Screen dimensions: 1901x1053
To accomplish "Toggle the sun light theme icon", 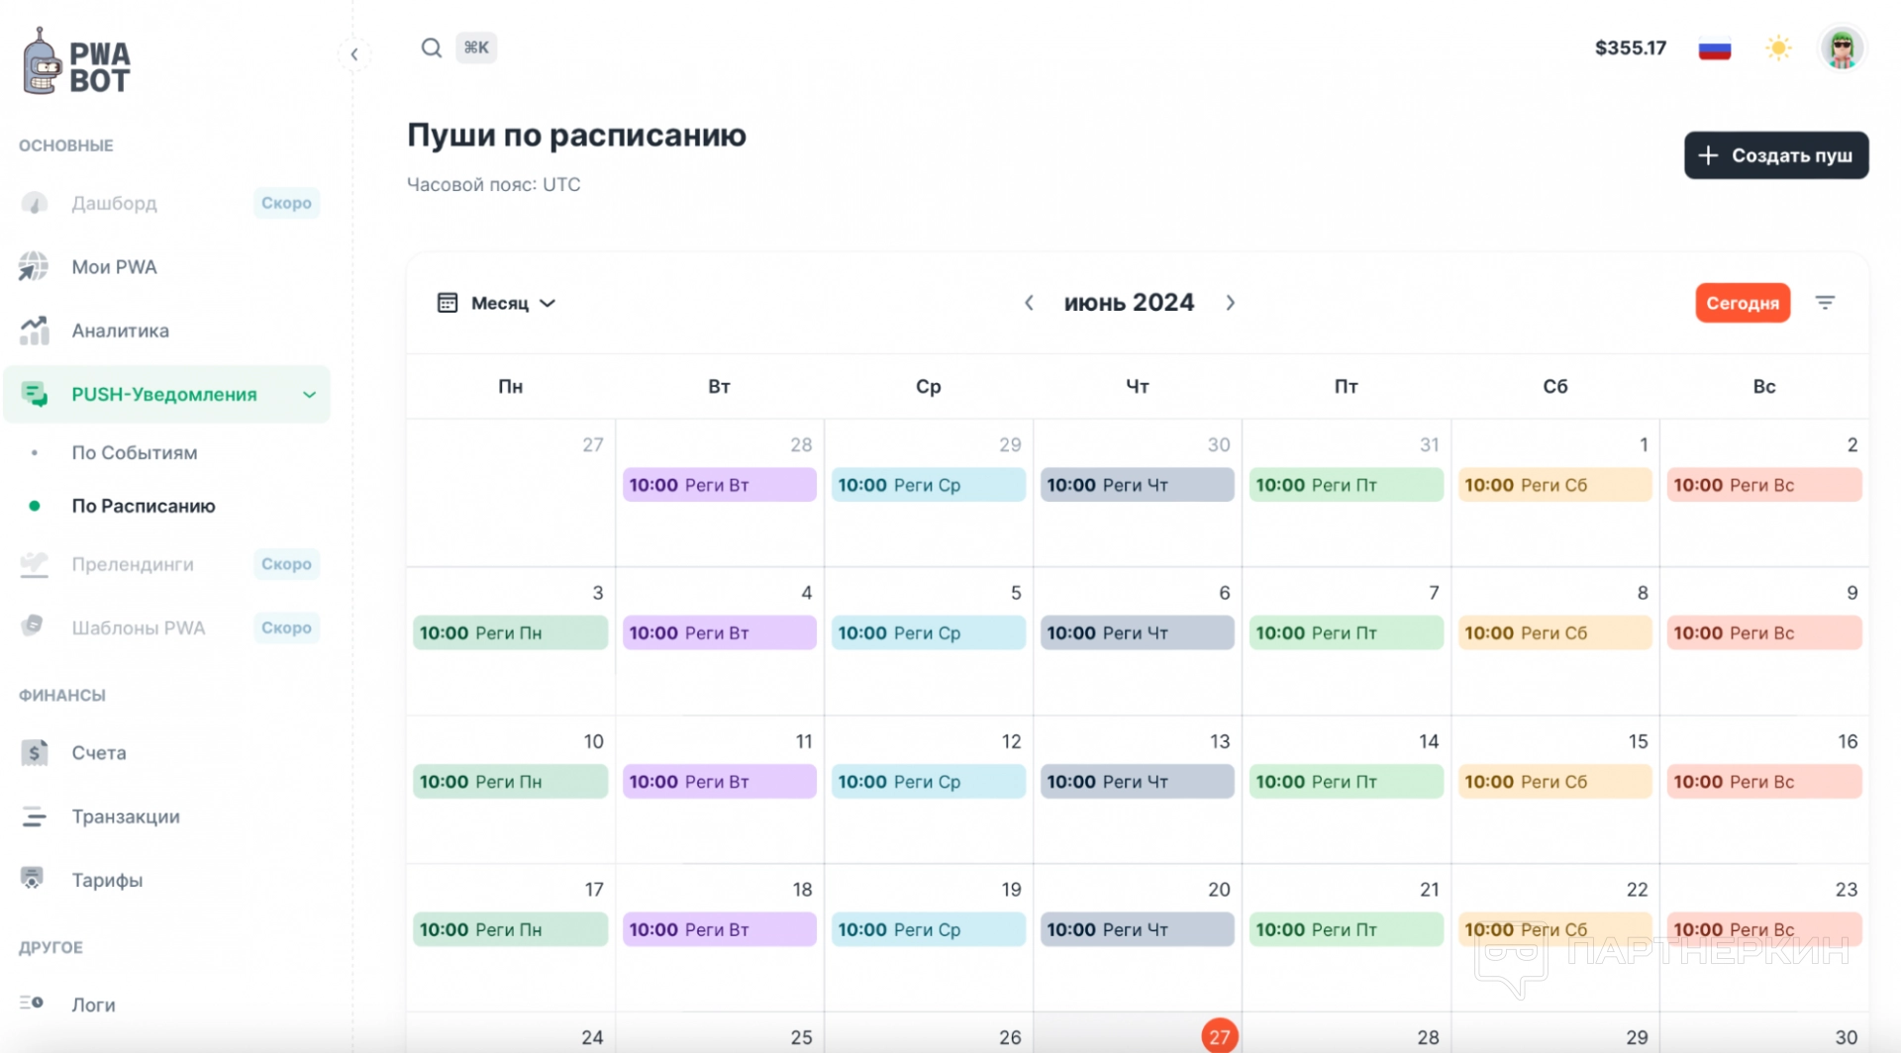I will point(1778,48).
